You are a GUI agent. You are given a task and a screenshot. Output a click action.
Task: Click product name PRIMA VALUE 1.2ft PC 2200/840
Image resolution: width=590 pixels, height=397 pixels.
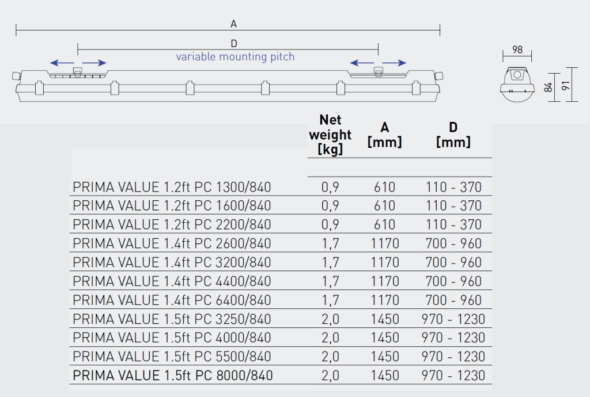tap(172, 224)
